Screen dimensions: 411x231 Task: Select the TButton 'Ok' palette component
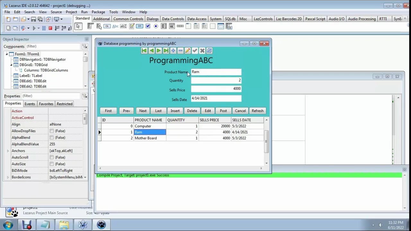coord(107,26)
